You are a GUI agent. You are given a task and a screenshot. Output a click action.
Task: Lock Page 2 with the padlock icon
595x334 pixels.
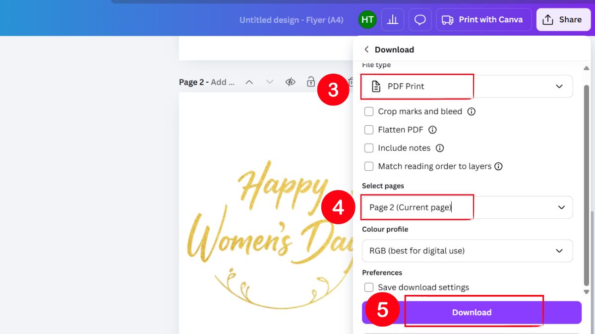(310, 82)
